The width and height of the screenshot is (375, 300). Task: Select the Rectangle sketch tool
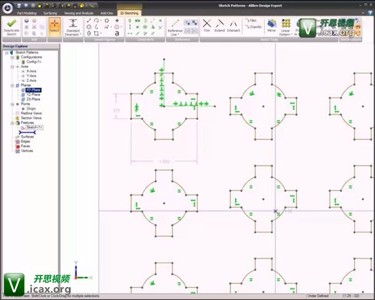tap(96, 33)
